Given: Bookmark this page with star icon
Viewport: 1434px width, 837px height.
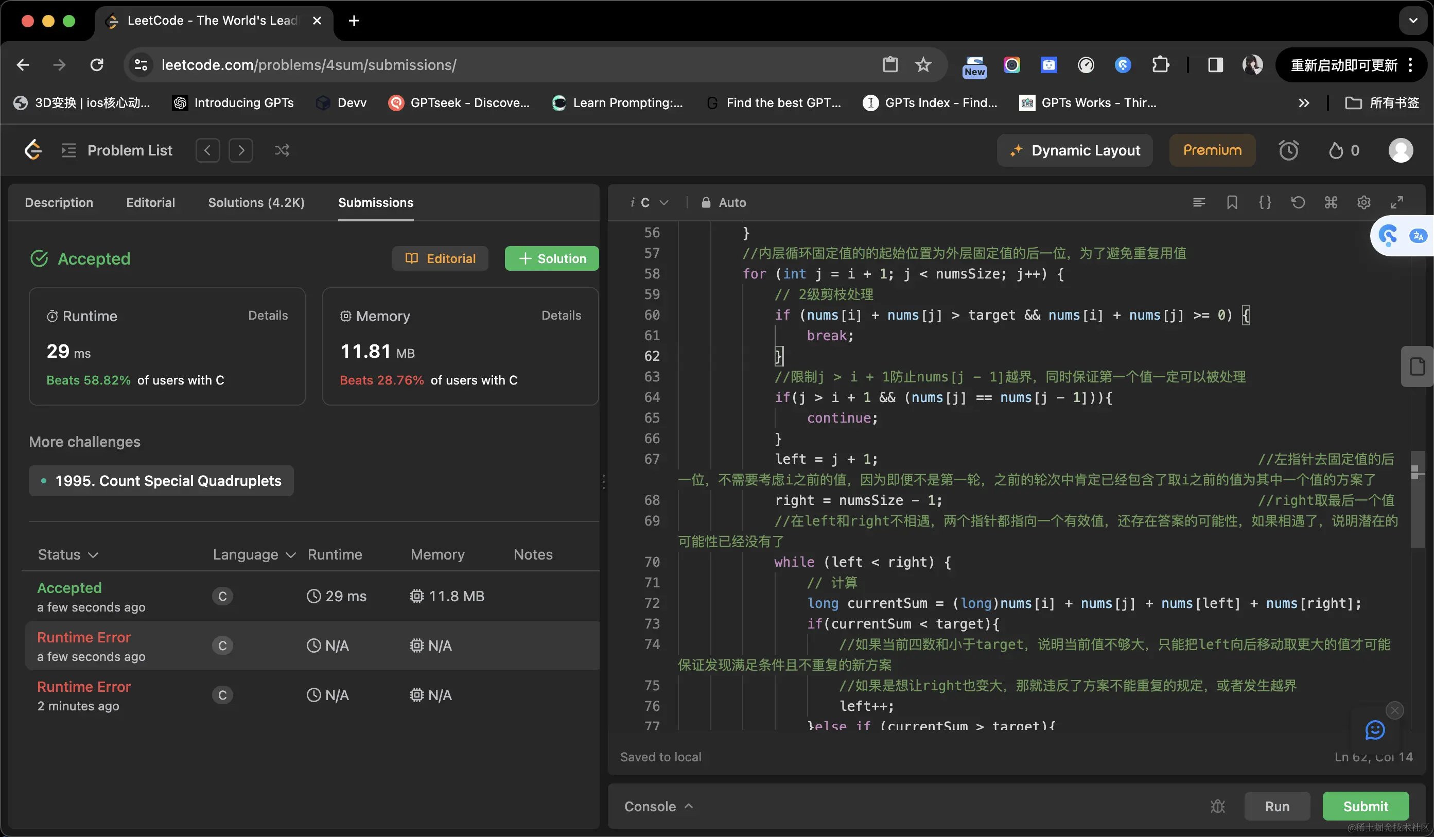Looking at the screenshot, I should (x=923, y=65).
